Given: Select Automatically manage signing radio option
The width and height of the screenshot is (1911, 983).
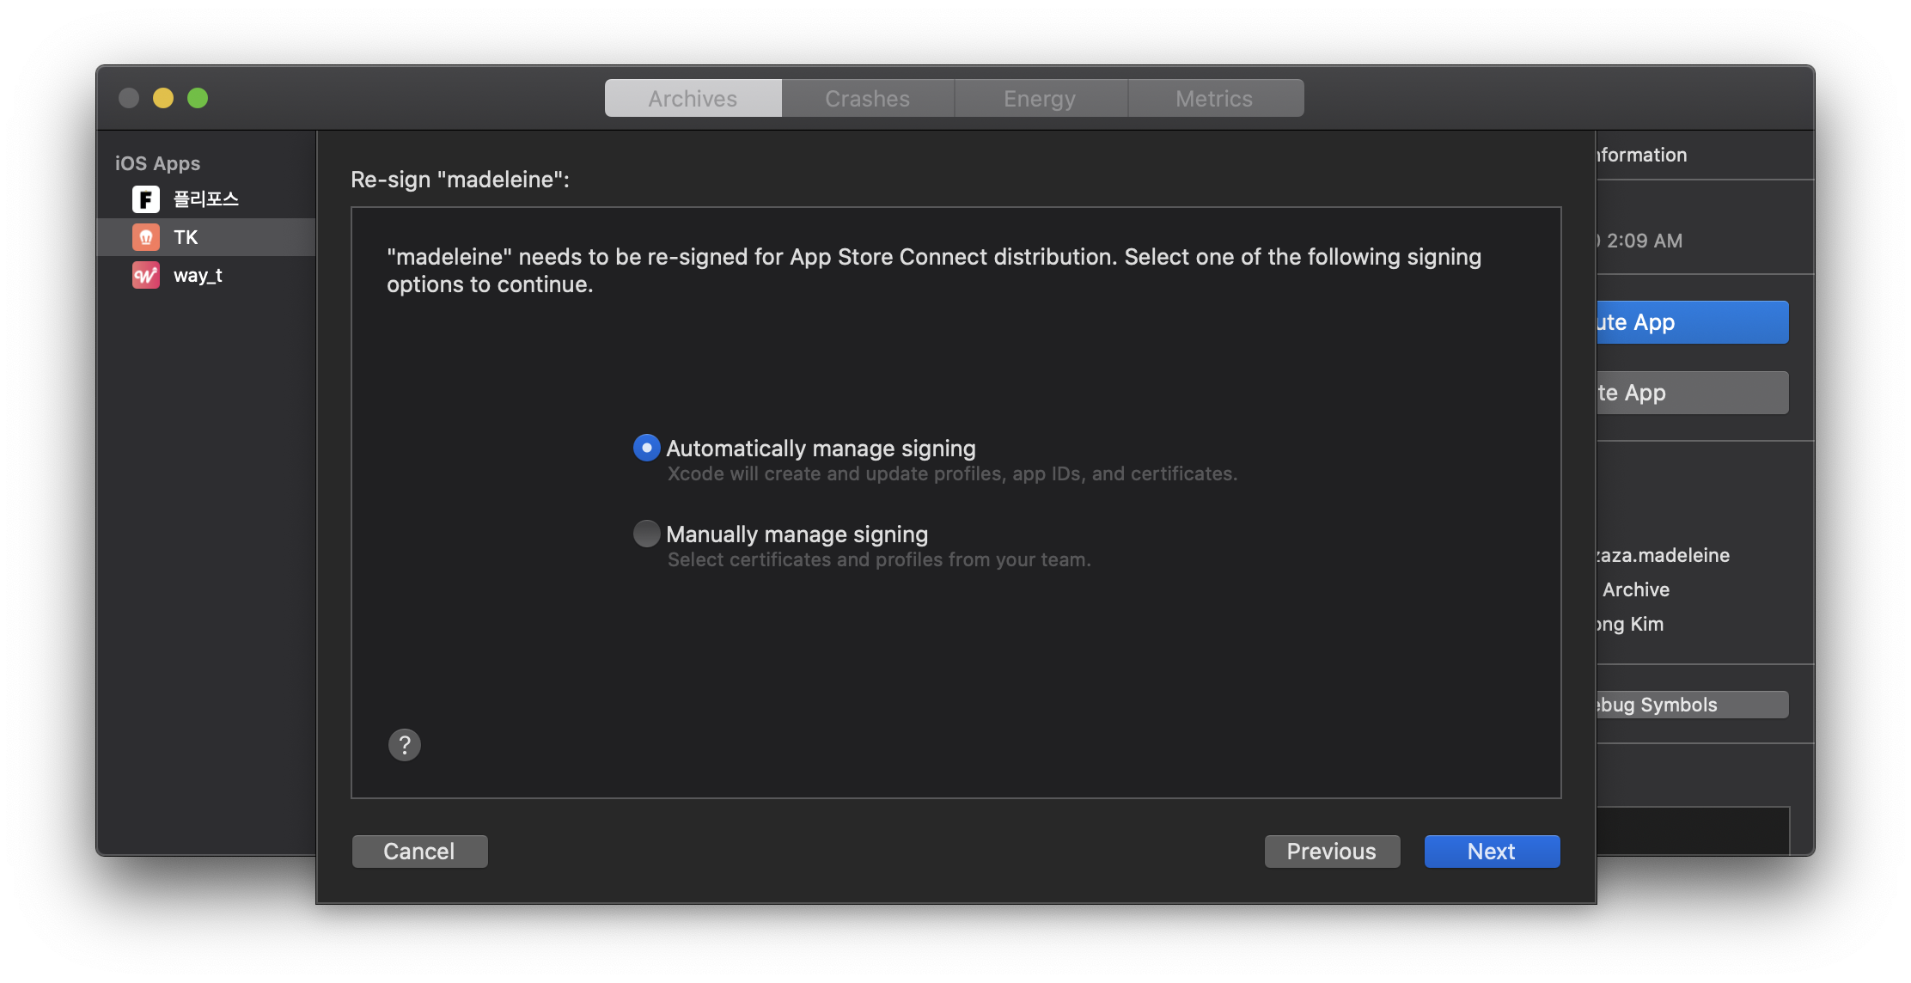Looking at the screenshot, I should (x=646, y=448).
